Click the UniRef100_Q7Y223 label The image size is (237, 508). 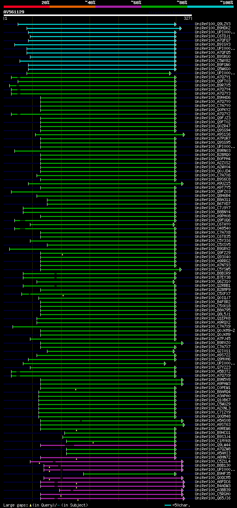tap(213, 368)
